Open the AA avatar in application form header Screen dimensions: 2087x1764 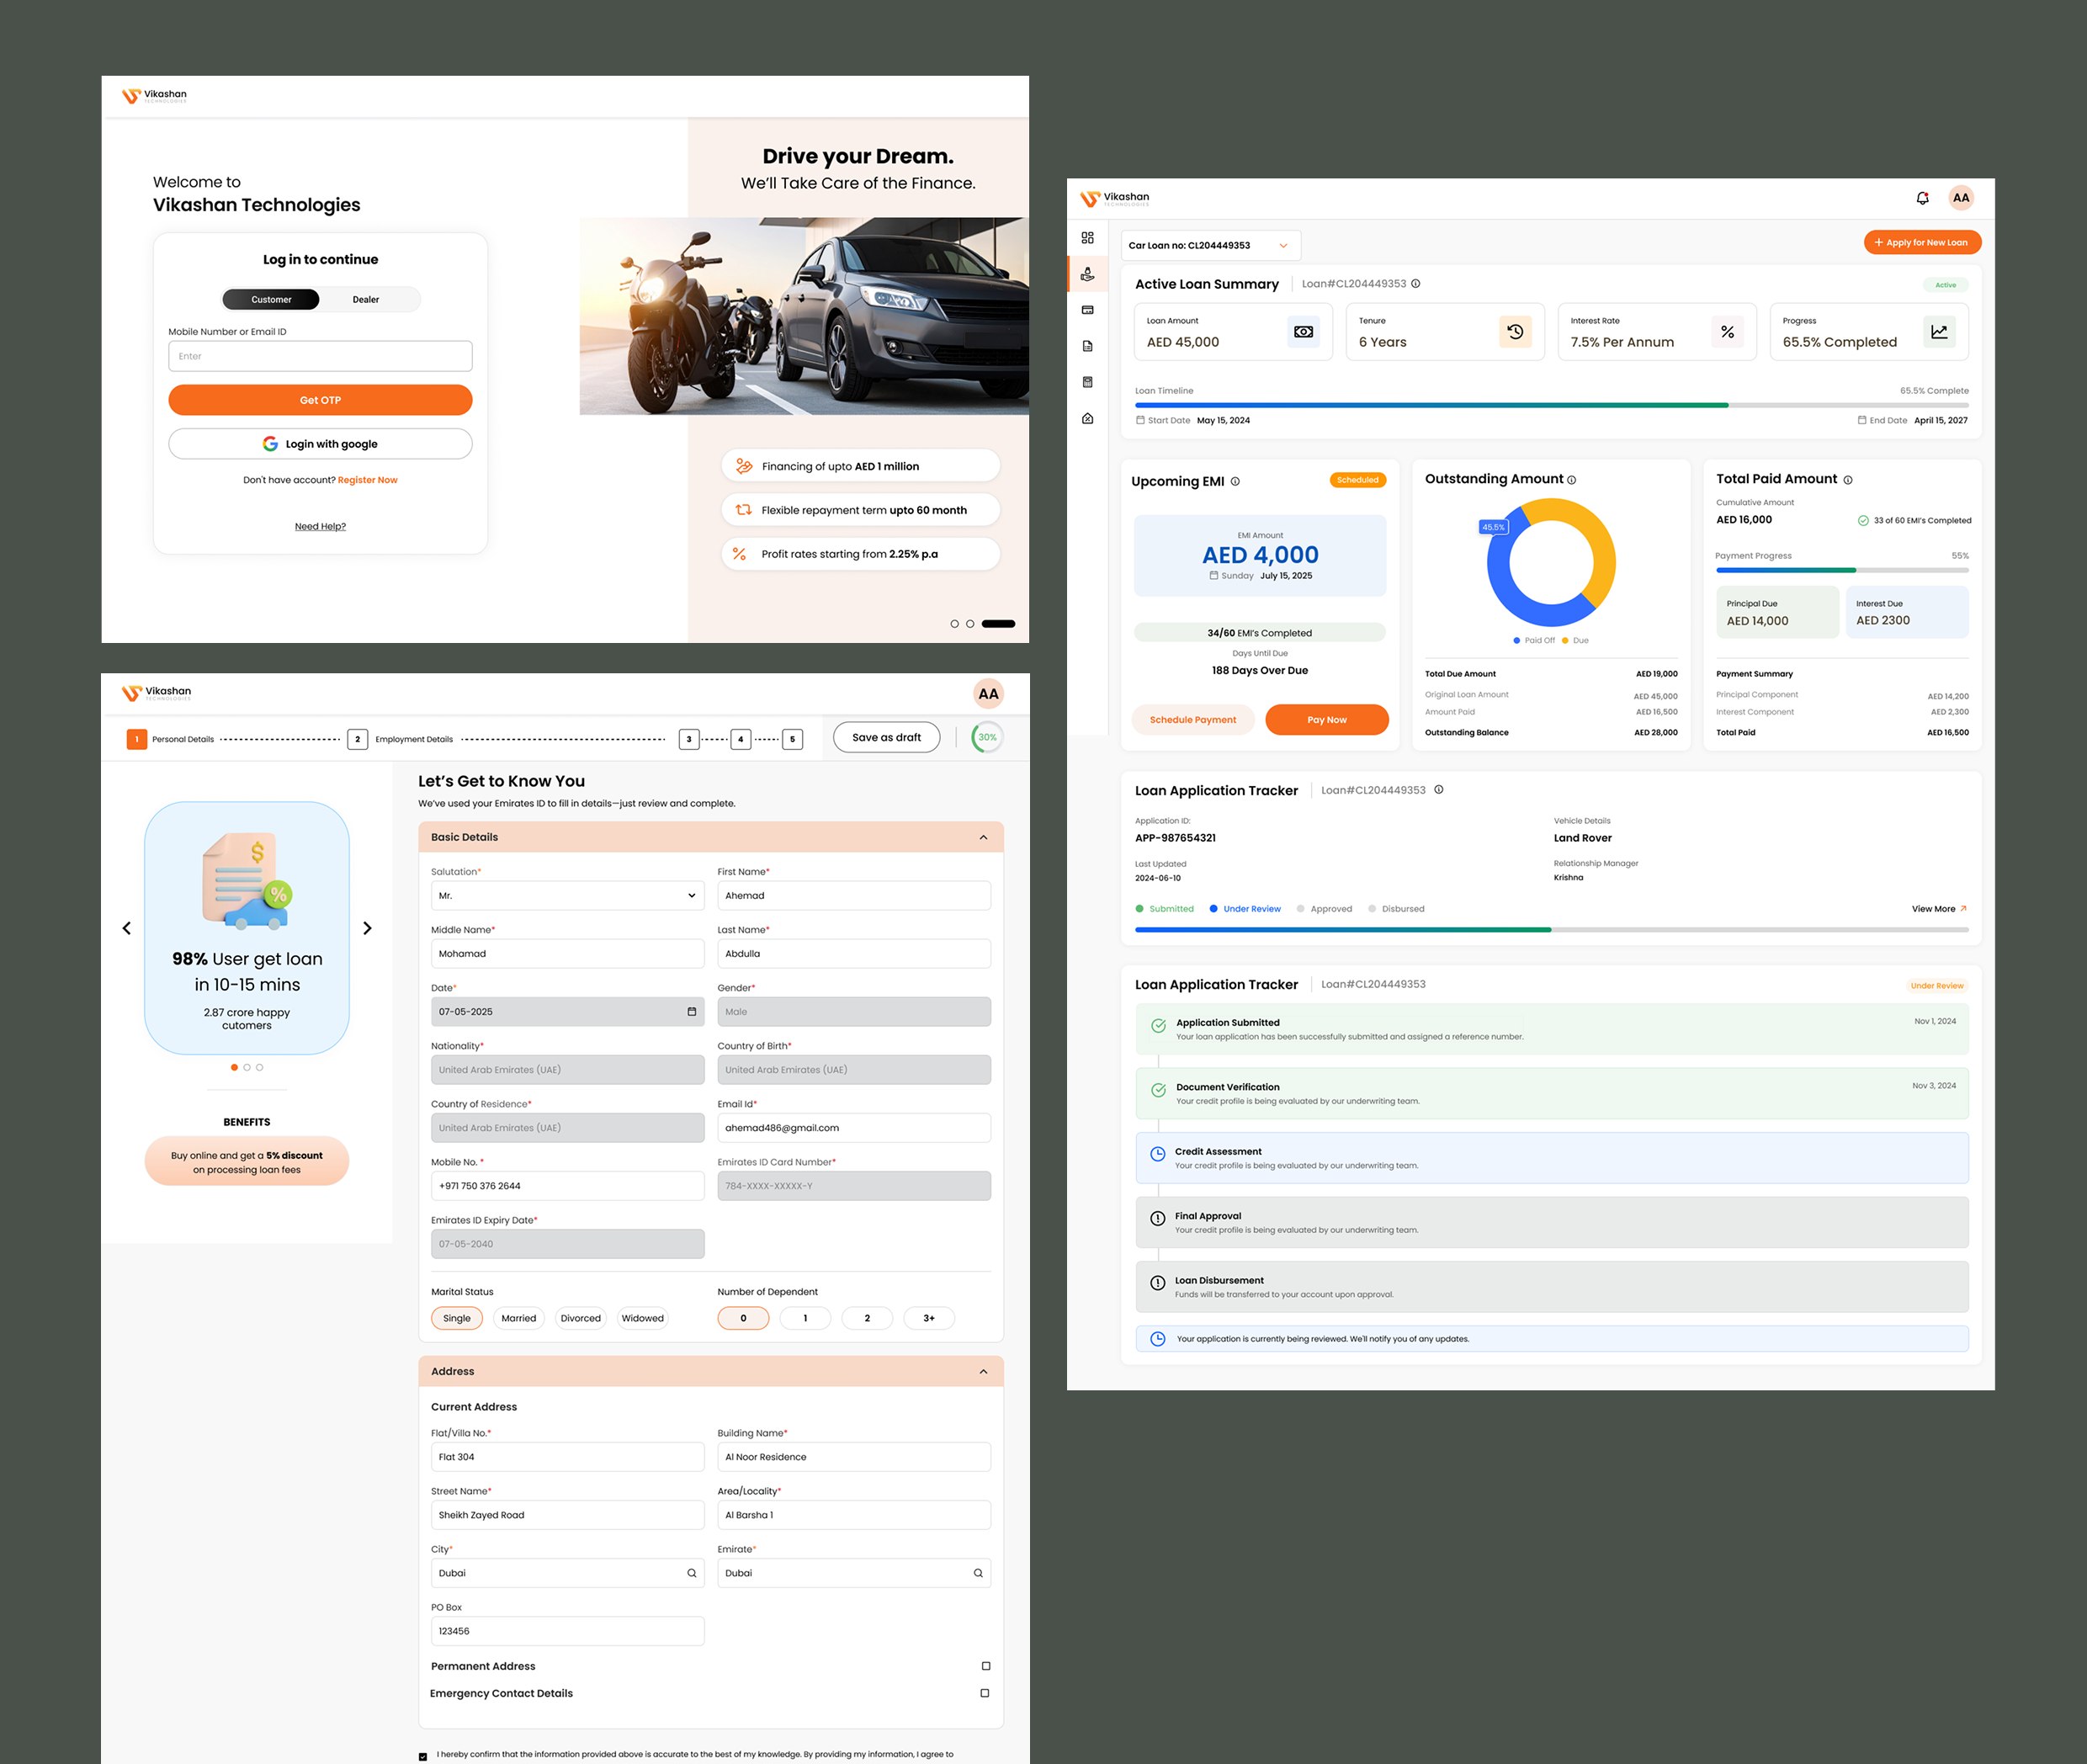[x=988, y=694]
